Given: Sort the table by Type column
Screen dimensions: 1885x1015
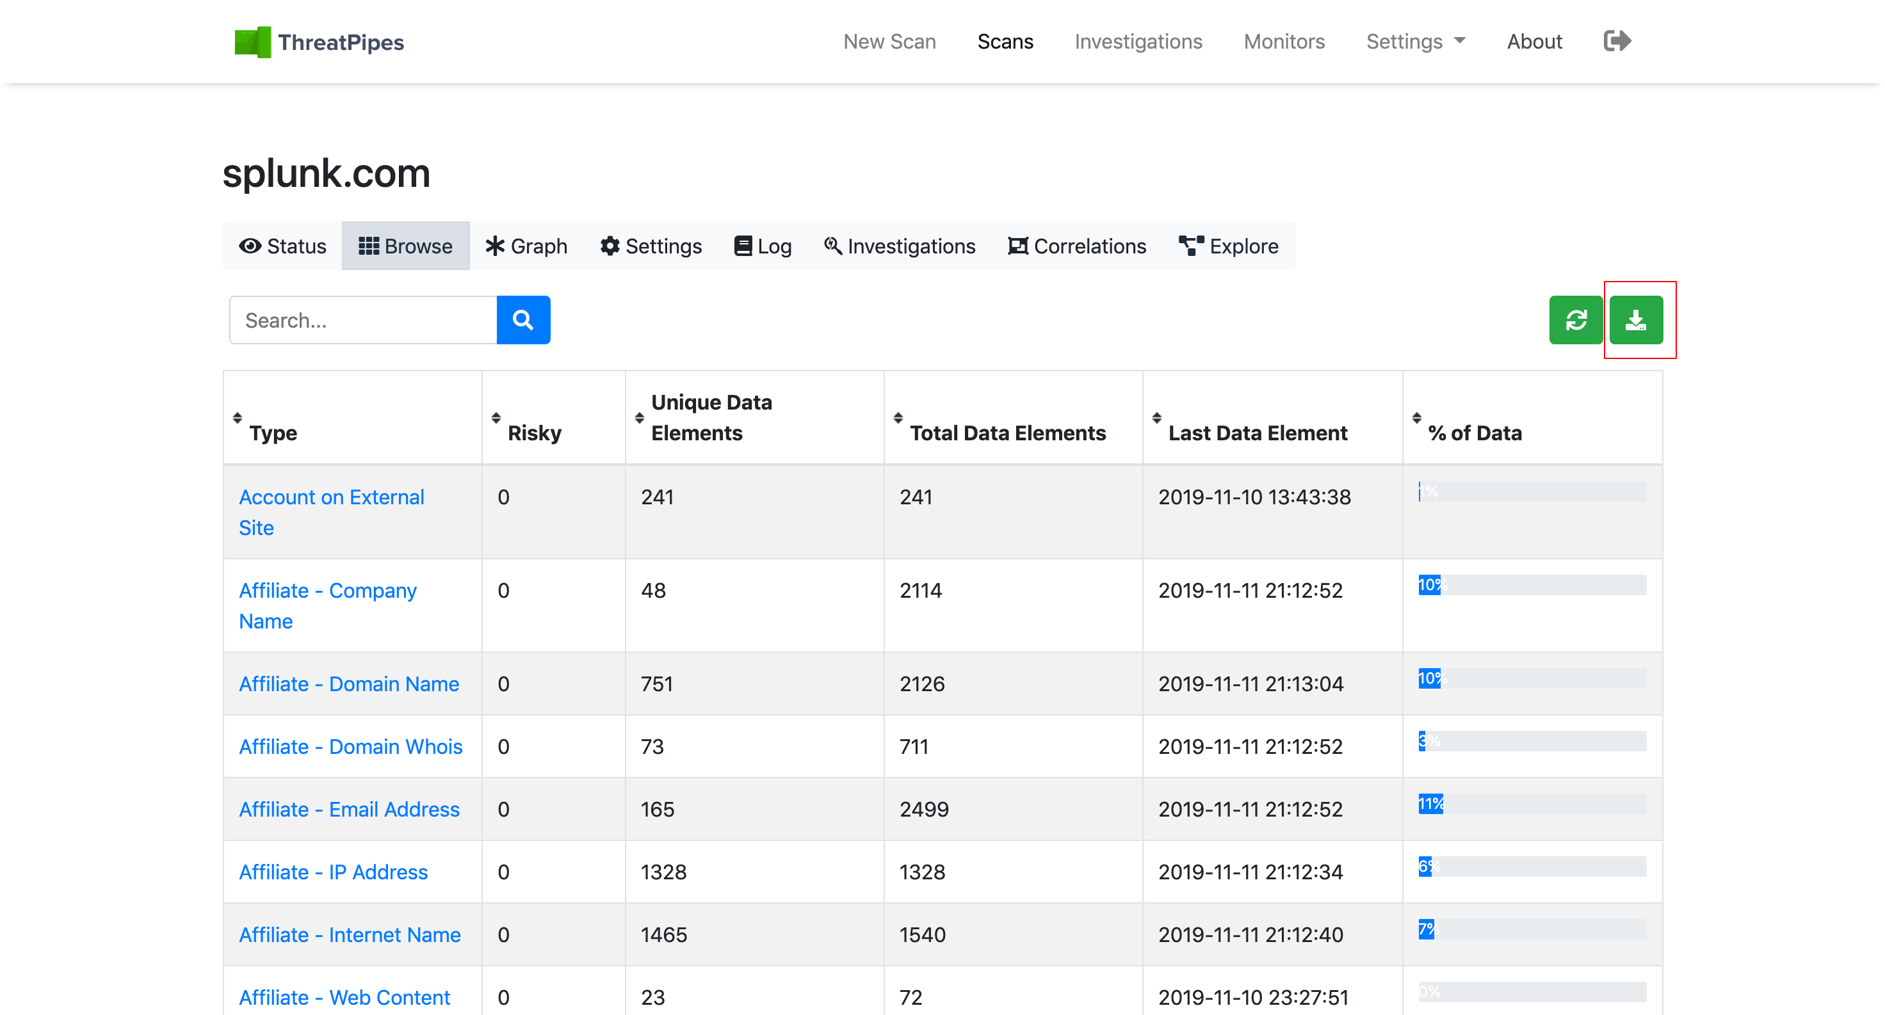Looking at the screenshot, I should point(238,417).
